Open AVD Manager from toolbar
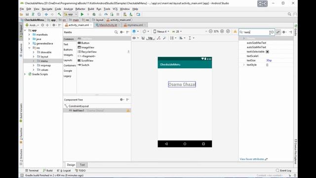This screenshot has height=178, width=316. (x=125, y=14)
